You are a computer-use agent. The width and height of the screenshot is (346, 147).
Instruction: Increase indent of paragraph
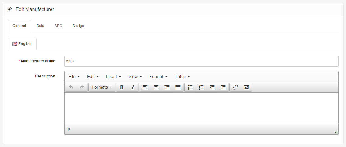223,87
